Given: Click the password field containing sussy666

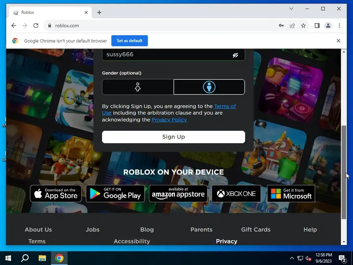Looking at the screenshot, I should click(173, 55).
